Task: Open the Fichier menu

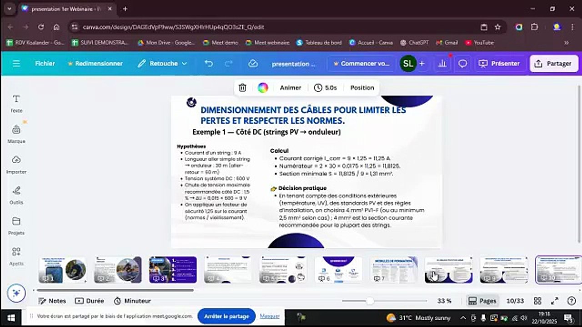Action: 45,64
